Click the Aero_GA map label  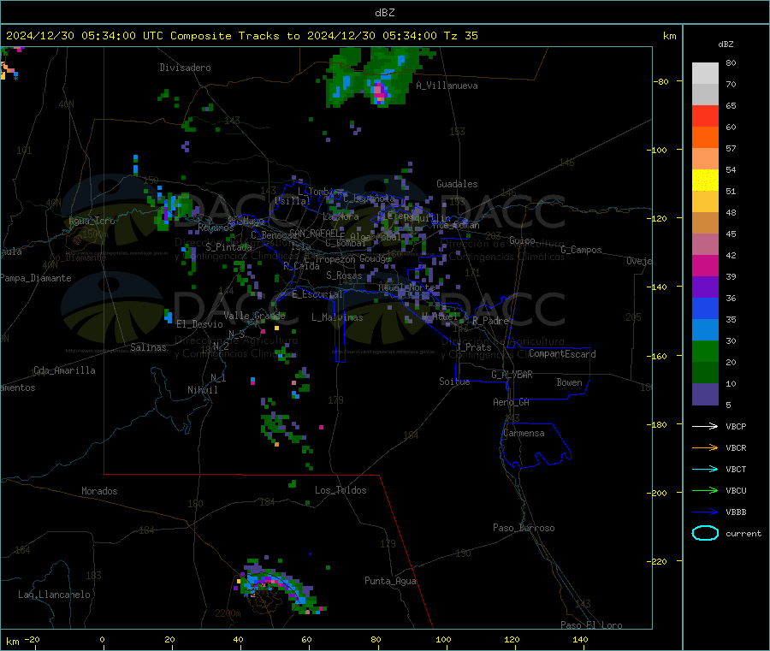(512, 402)
